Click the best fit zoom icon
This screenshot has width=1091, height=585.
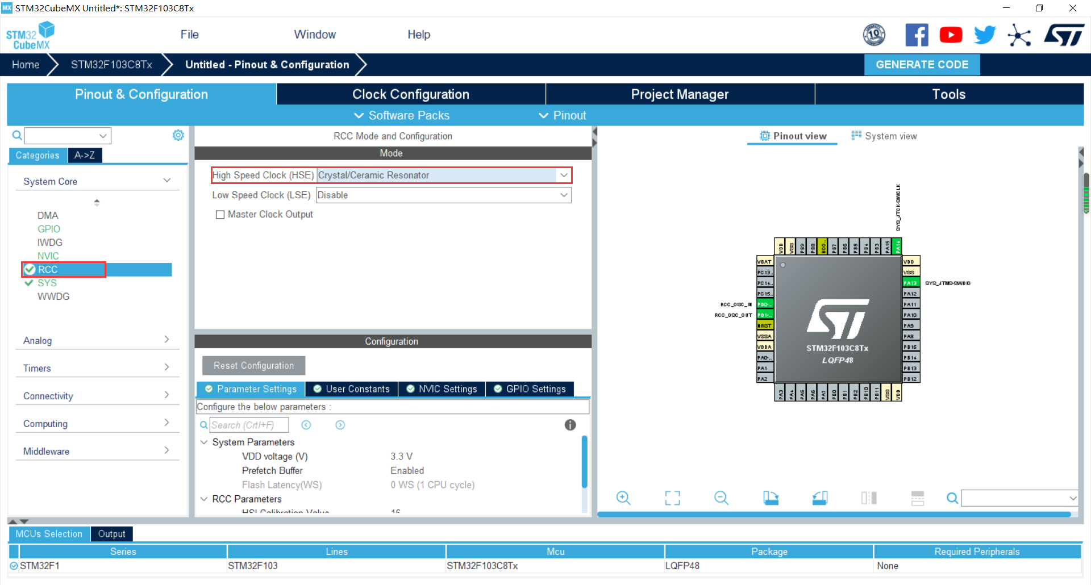point(672,498)
